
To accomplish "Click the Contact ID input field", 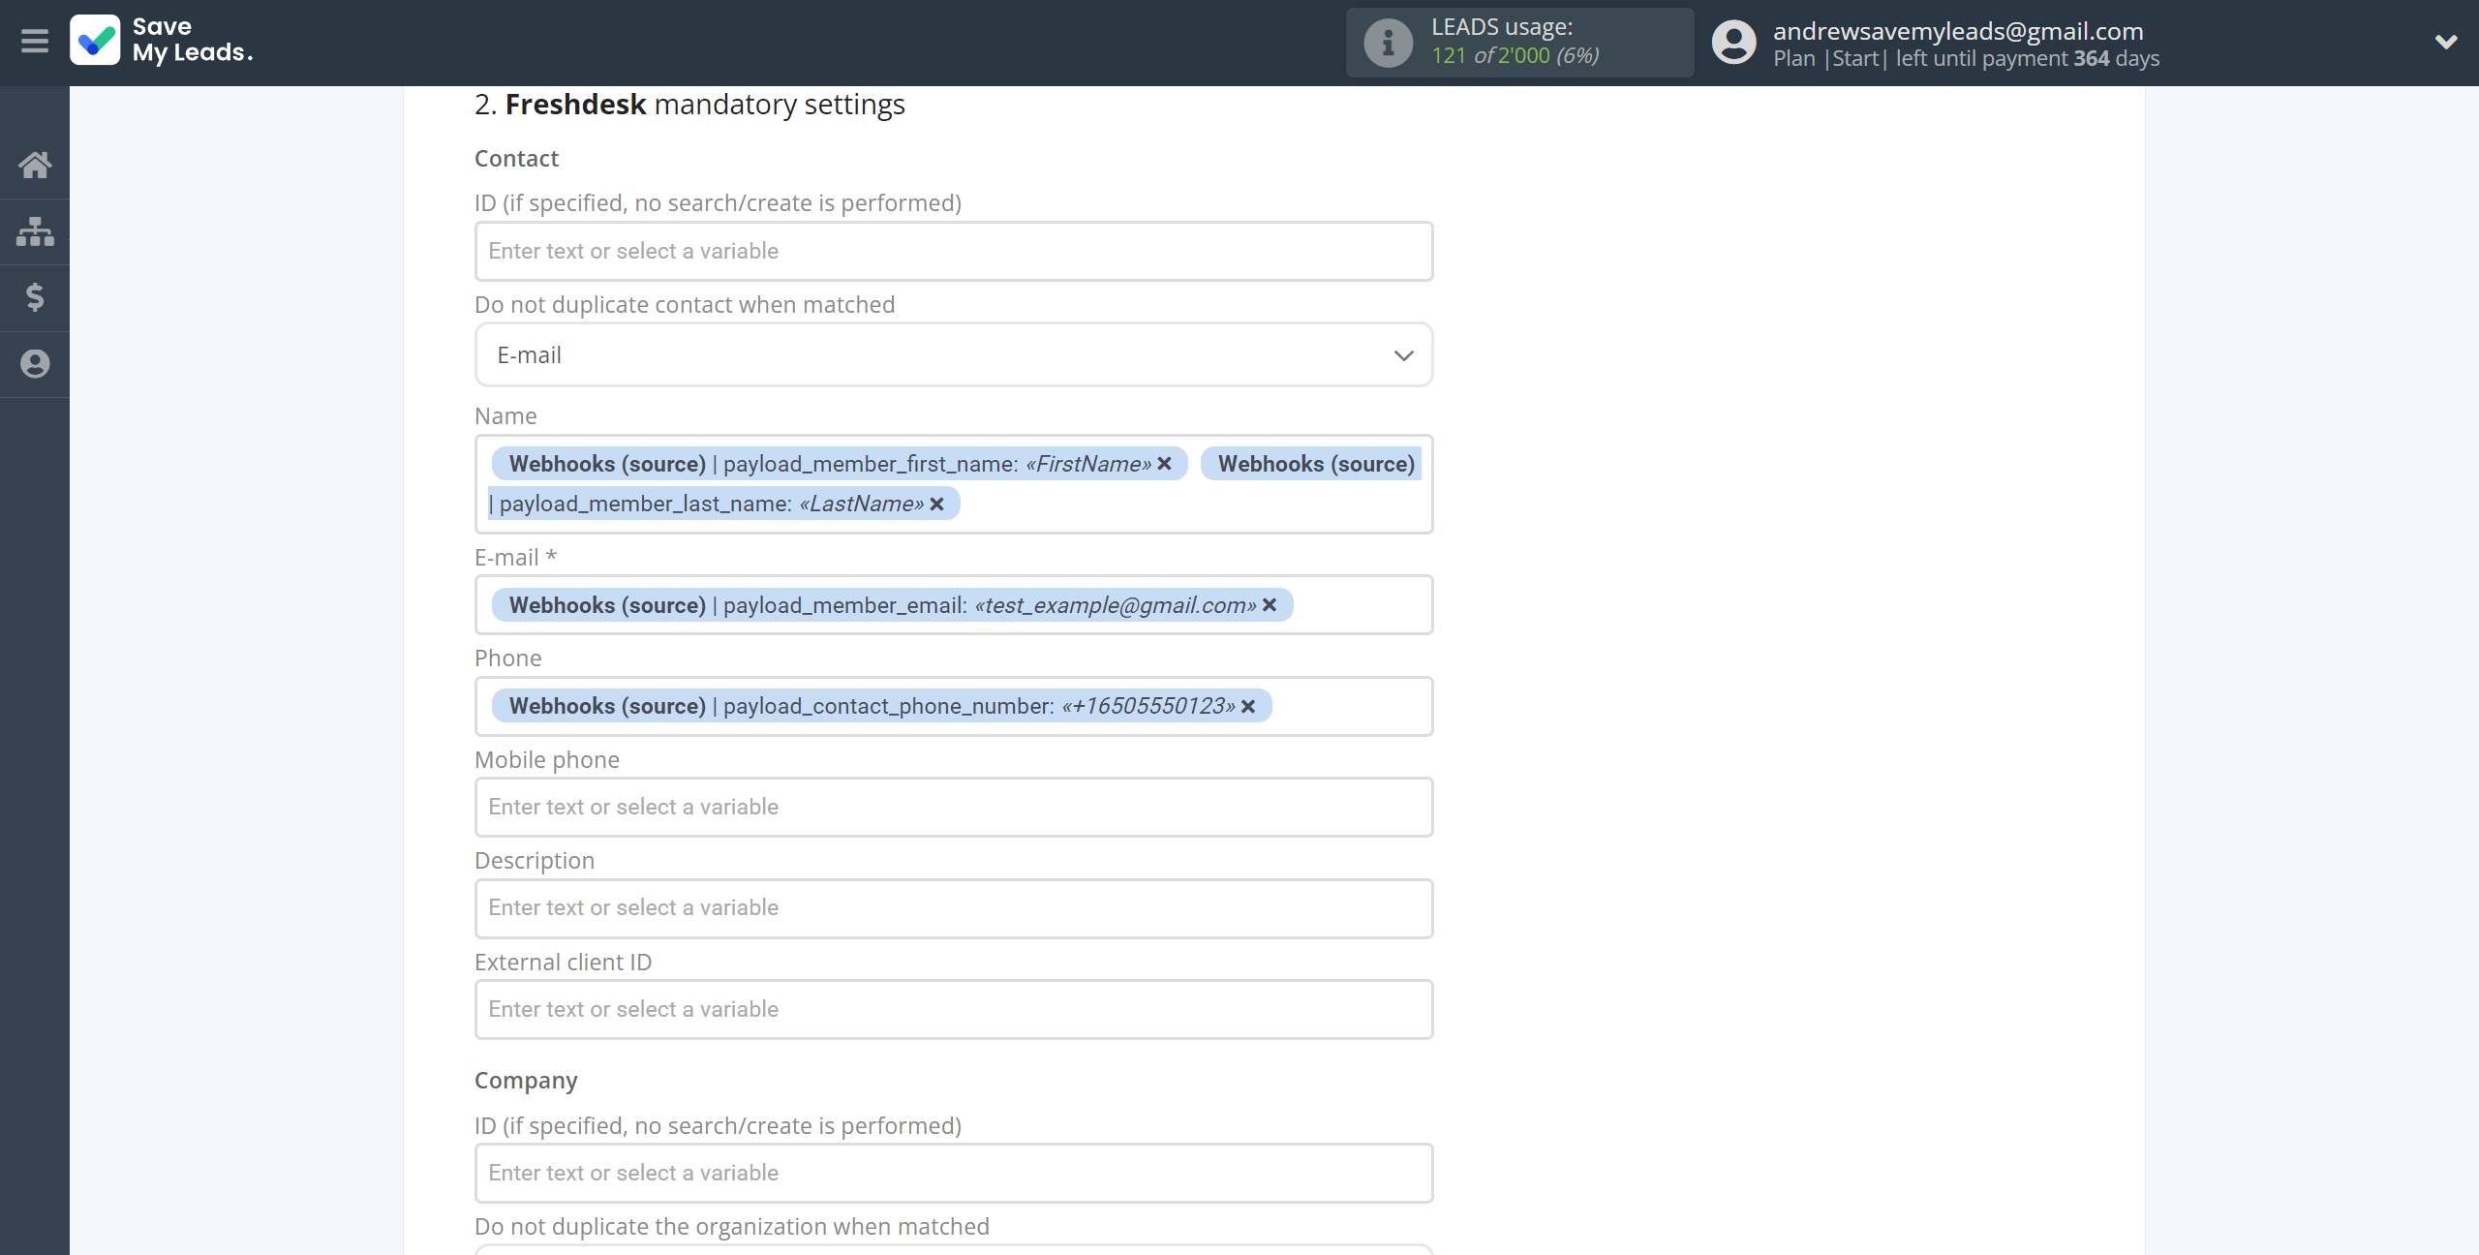I will (x=954, y=251).
